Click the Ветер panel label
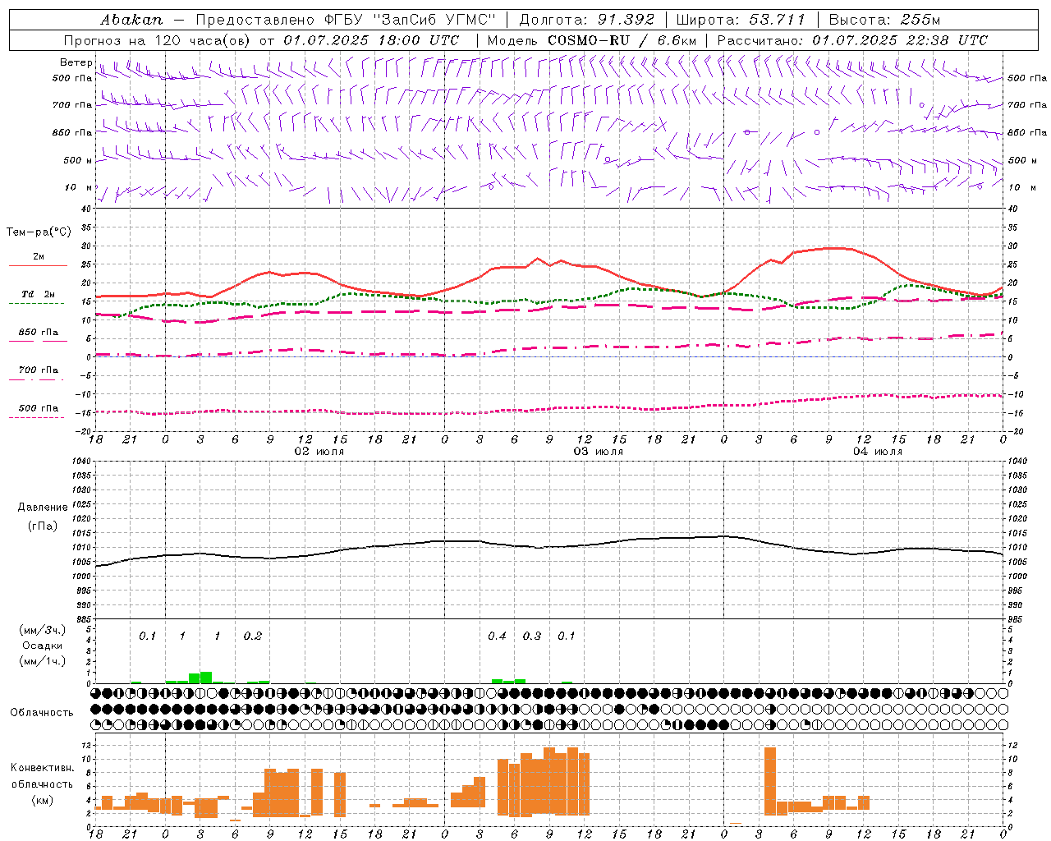1051x841 pixels. click(76, 62)
